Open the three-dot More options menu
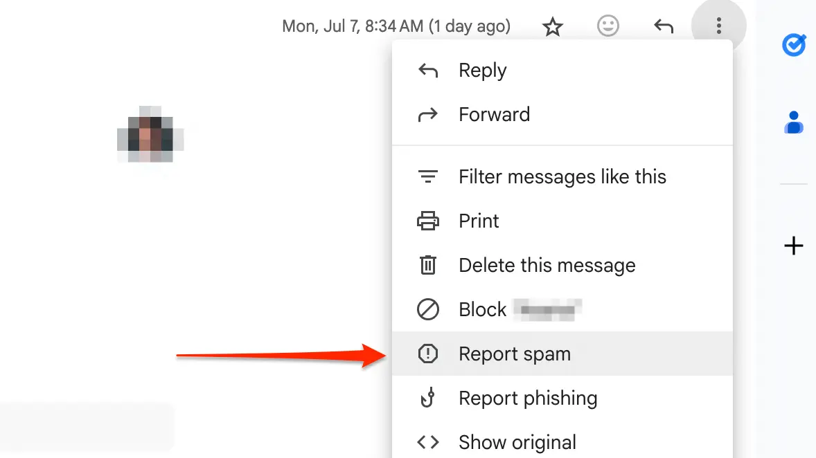Screen dimensions: 816x458 [718, 26]
